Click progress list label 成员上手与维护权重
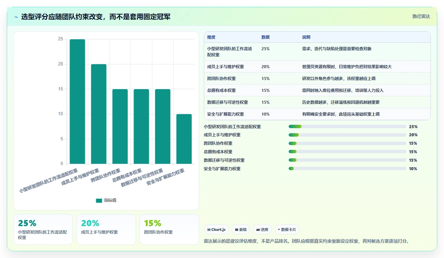444x258 pixels. [x=222, y=135]
